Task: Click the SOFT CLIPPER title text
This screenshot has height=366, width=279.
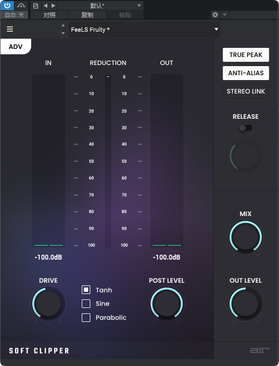Action: [x=39, y=350]
